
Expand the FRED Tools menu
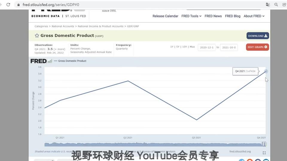pyautogui.click(x=191, y=16)
